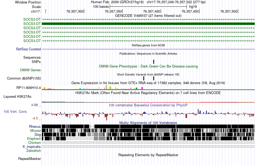Click the Elephant species label
This screenshot has height=165, width=255.
point(34,139)
